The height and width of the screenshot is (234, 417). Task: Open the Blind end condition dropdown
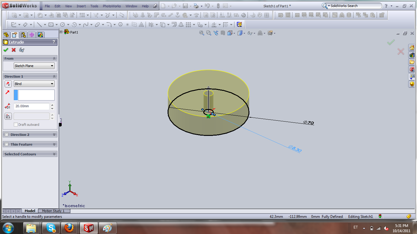pos(34,84)
